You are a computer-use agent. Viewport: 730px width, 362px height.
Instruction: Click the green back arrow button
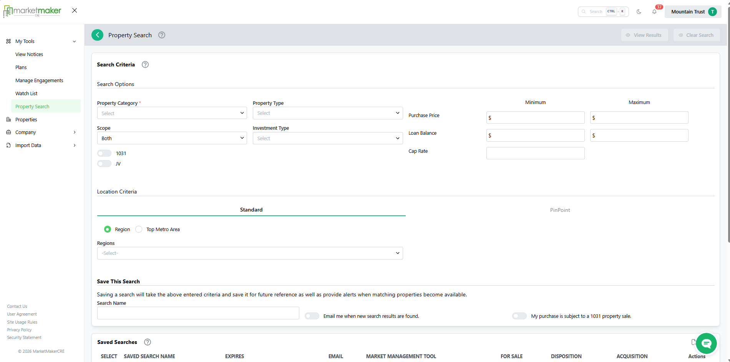pyautogui.click(x=97, y=35)
